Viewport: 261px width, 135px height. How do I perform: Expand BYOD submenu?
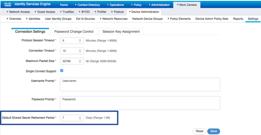click(84, 12)
